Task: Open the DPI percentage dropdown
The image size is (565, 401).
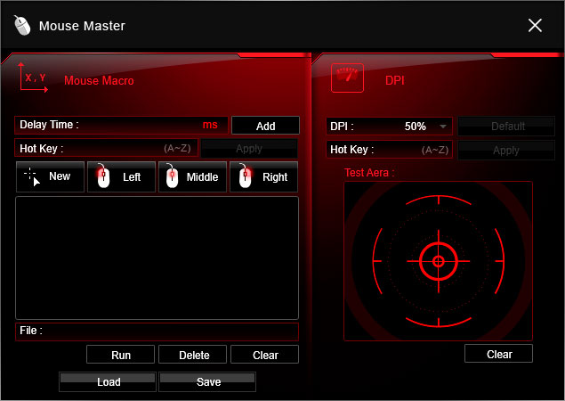Action: tap(443, 127)
